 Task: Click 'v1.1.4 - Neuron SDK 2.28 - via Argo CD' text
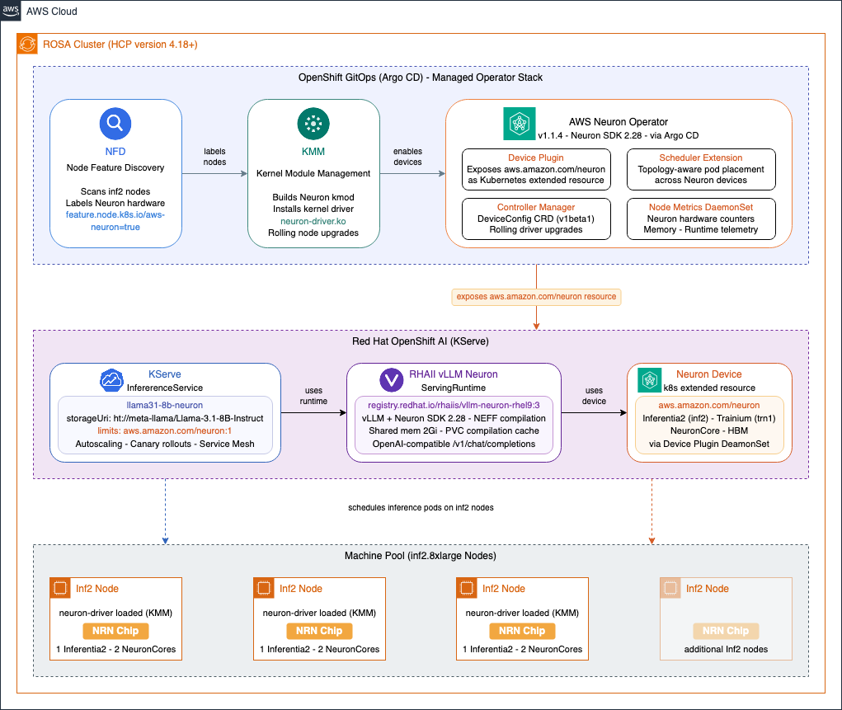pos(618,135)
